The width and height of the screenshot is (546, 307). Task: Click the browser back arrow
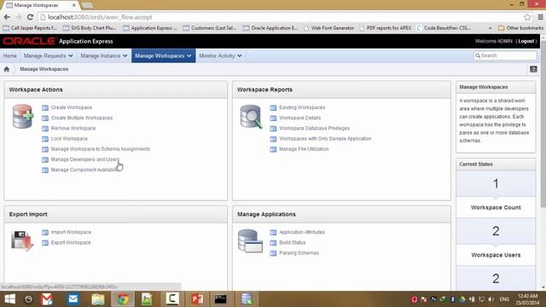coord(7,17)
